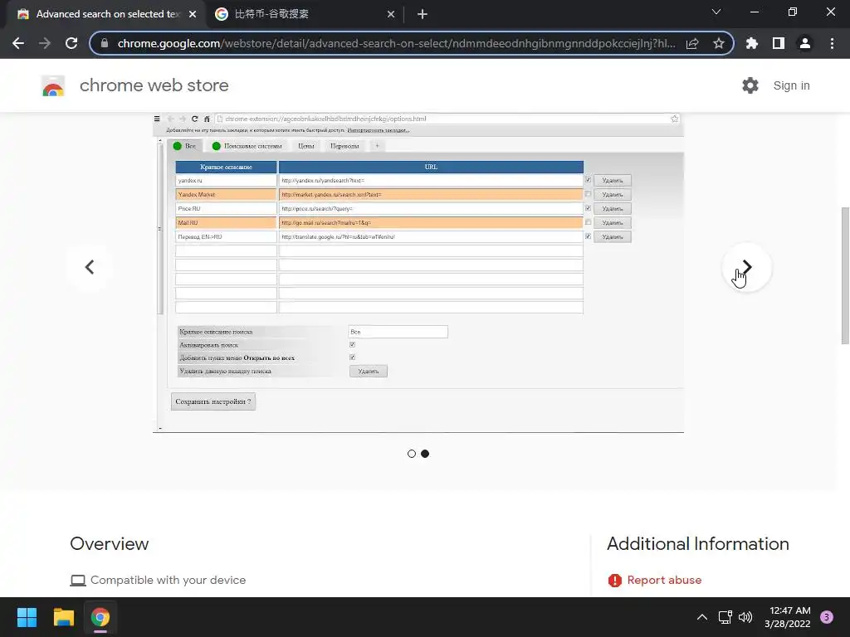Go forward one page in the browser
Screen dimensions: 850x637
pyautogui.click(x=45, y=43)
